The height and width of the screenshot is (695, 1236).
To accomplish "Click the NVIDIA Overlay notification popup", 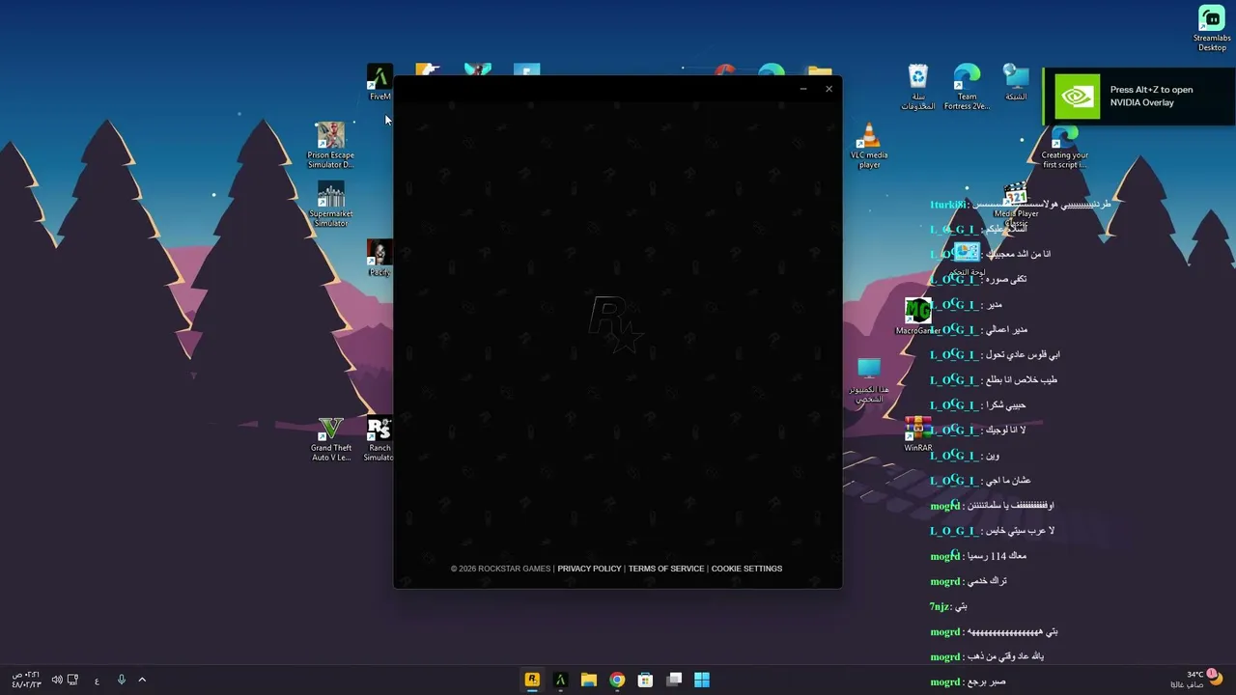I will (x=1139, y=97).
